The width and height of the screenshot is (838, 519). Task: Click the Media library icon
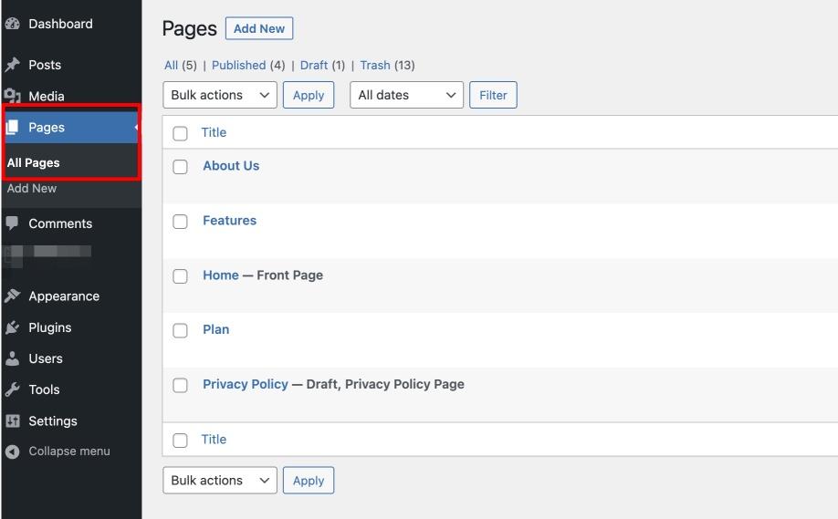(x=12, y=96)
